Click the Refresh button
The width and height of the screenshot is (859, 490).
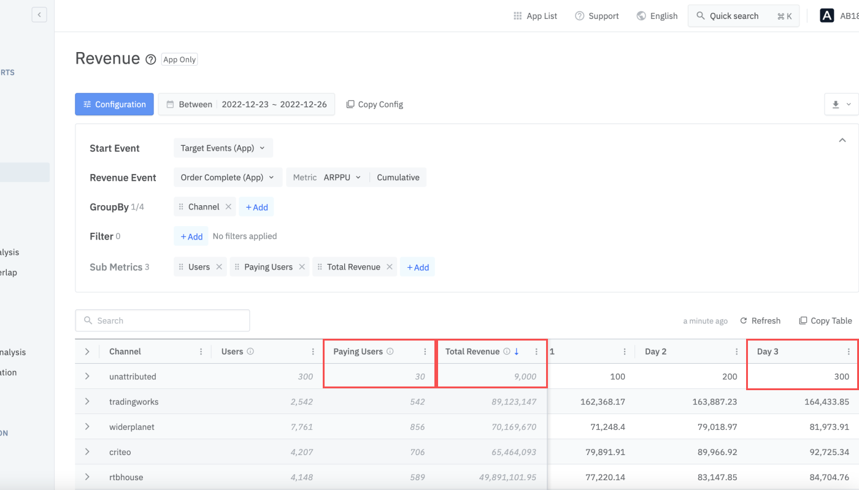pos(760,320)
